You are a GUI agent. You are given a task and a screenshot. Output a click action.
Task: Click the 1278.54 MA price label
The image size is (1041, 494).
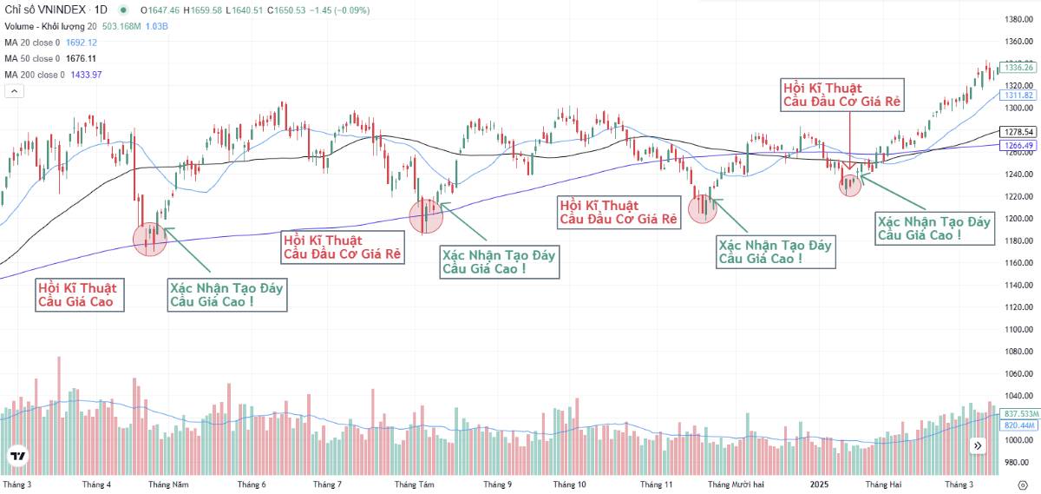coord(1017,132)
